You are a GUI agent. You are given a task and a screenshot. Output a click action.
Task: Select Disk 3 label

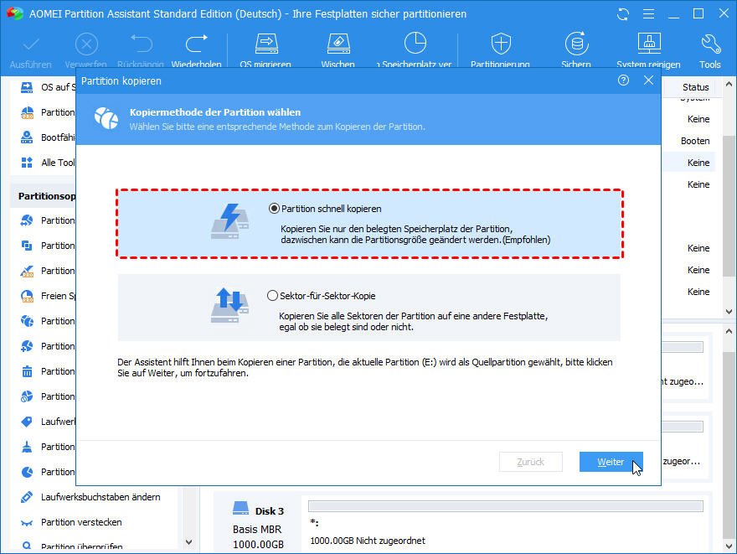(x=270, y=511)
